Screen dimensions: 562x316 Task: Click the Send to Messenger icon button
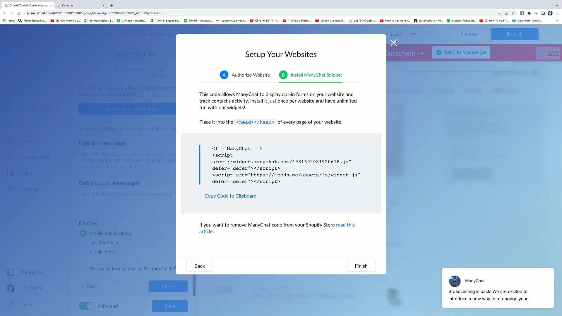[x=439, y=52]
